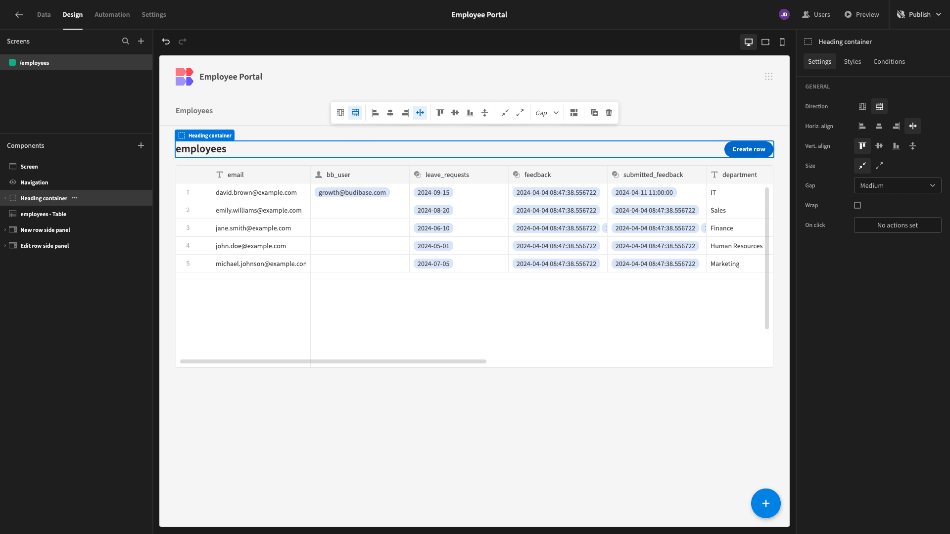Expand the Edit row side panel item
The image size is (950, 534).
(5, 246)
